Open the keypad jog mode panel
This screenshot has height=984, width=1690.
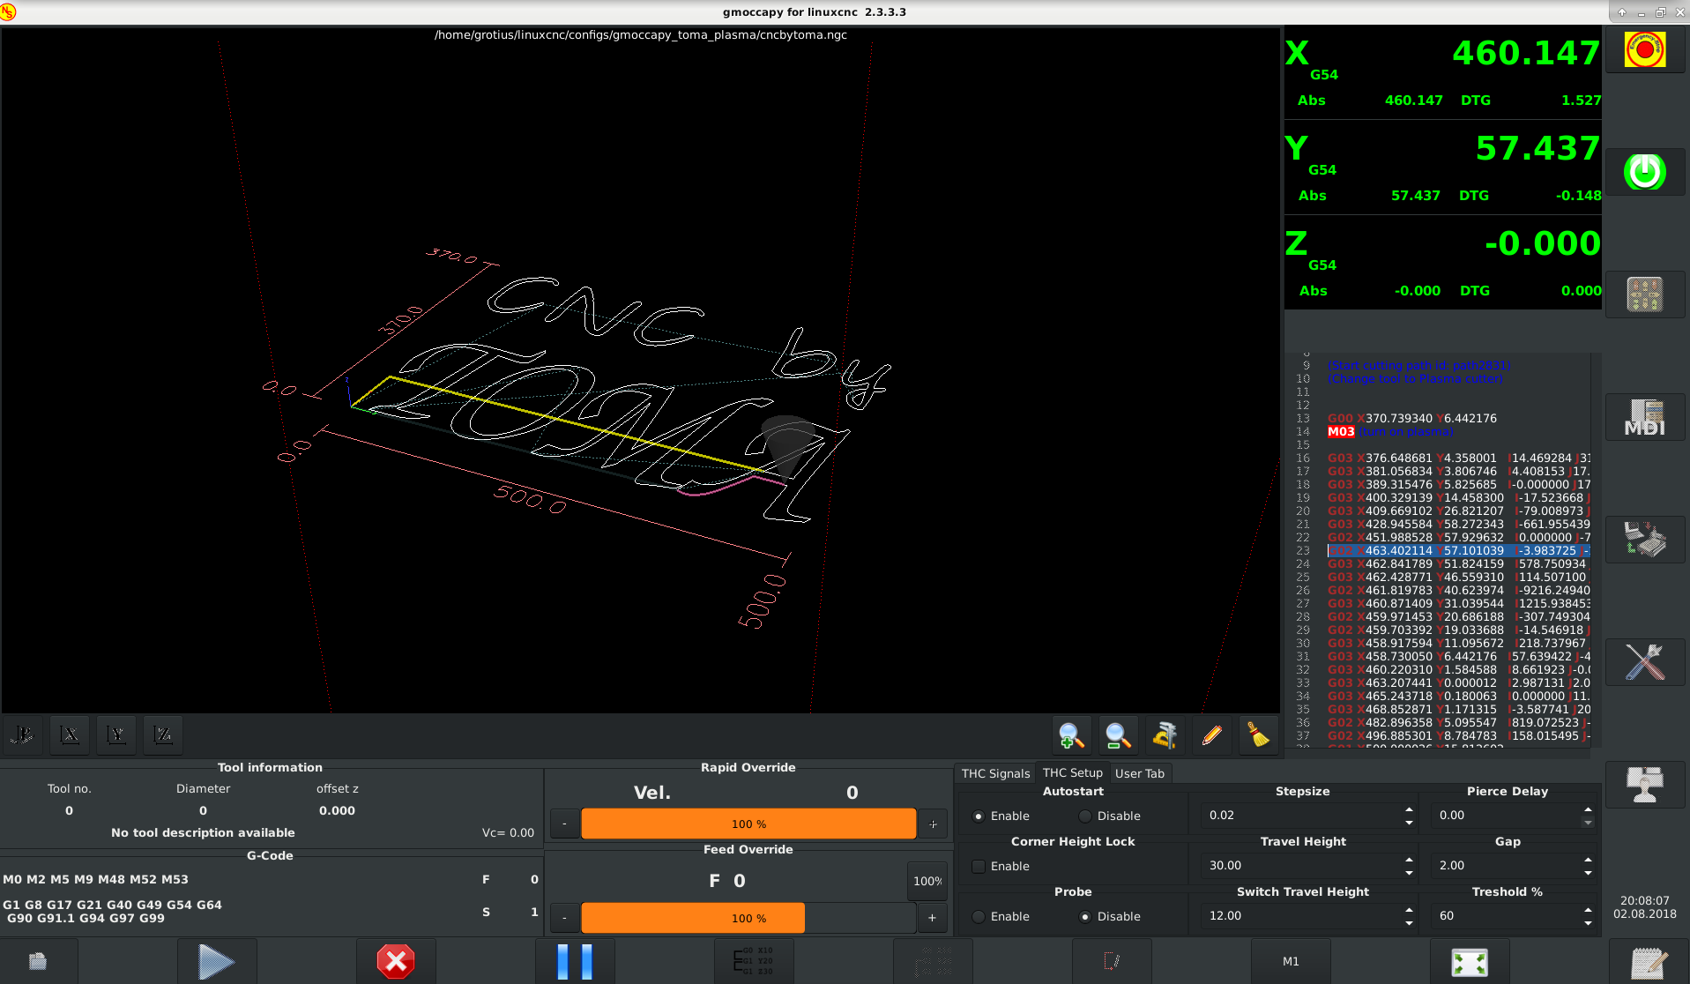point(1645,294)
